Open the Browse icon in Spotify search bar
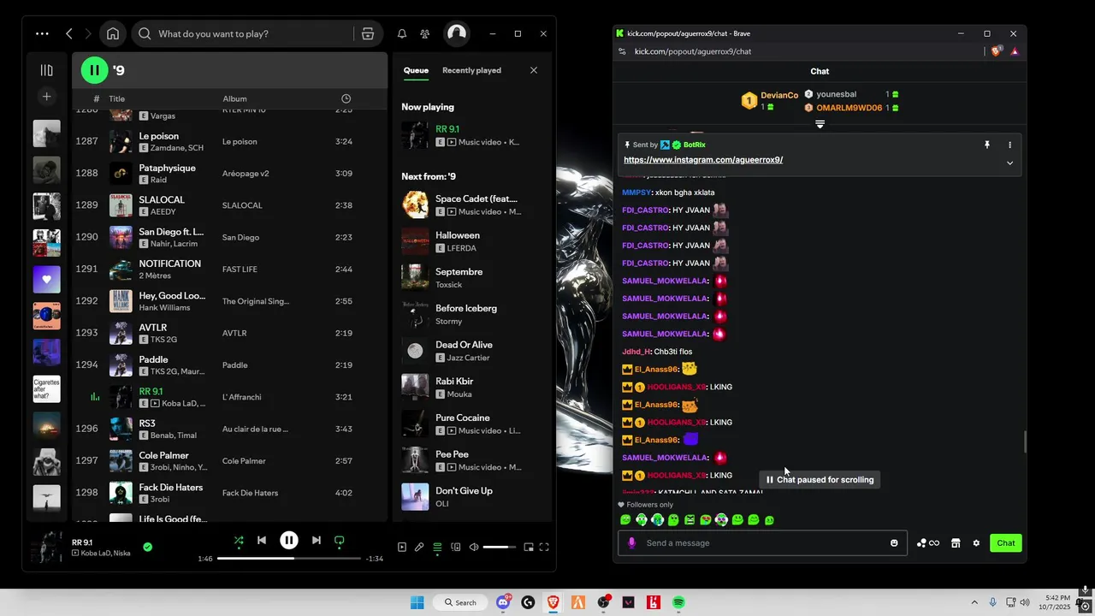The width and height of the screenshot is (1095, 616). point(368,33)
